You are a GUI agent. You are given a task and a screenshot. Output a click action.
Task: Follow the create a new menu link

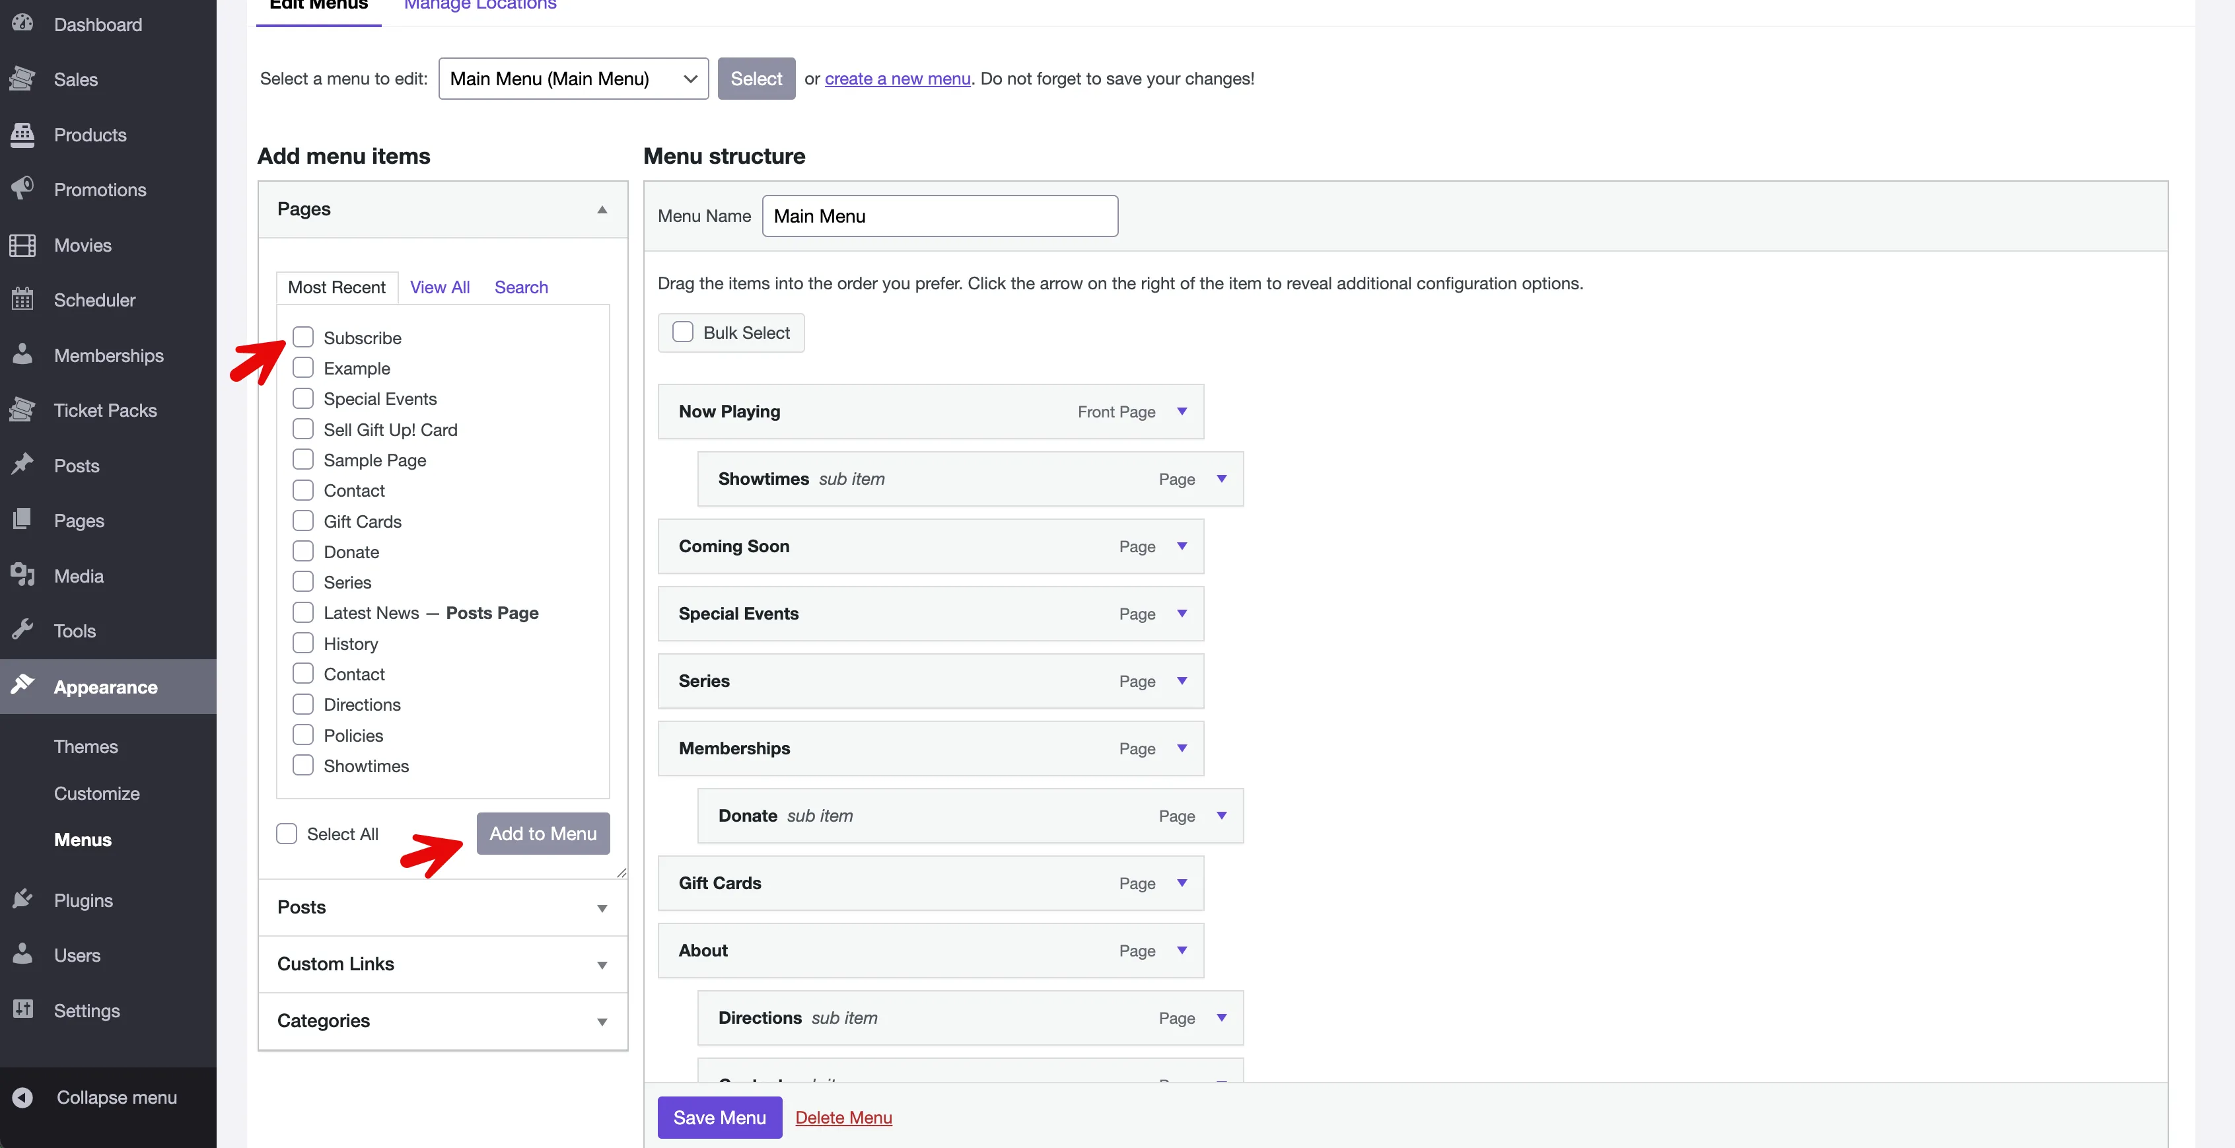click(x=897, y=78)
